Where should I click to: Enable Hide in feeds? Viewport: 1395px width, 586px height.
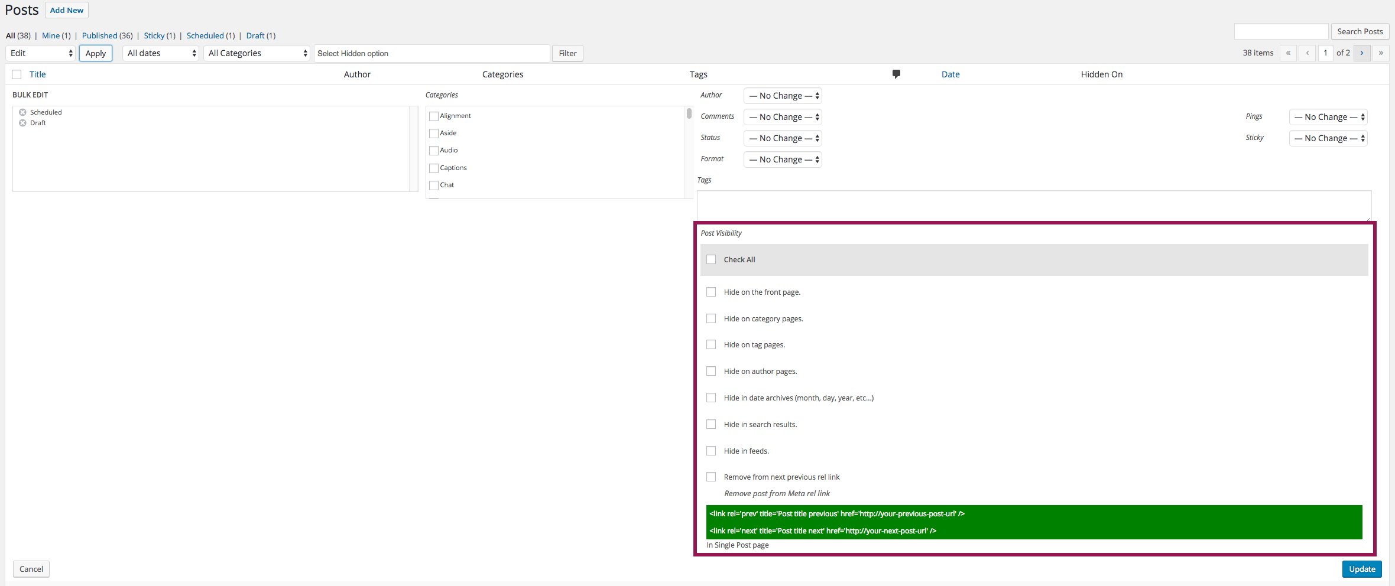pyautogui.click(x=711, y=451)
